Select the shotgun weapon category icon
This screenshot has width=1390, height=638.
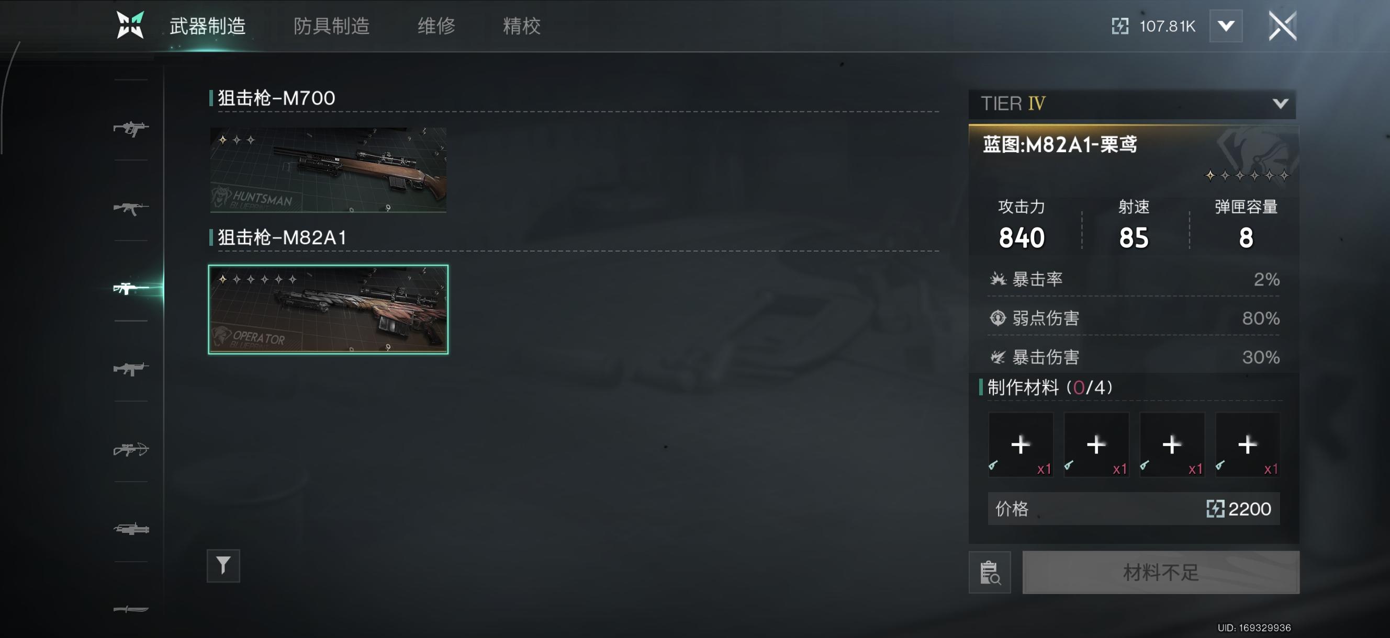(x=131, y=529)
